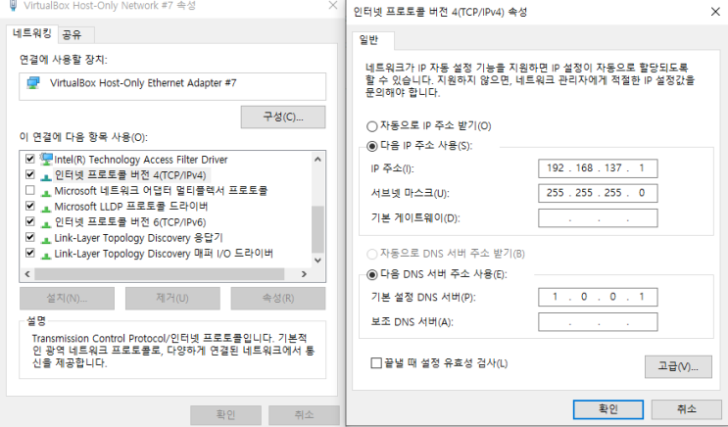
Task: Click the 서브넷 마스크 field showing 255.255.255.0
Action: pos(598,193)
